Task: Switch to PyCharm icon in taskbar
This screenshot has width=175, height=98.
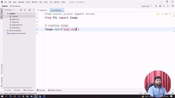Action: click(x=36, y=96)
